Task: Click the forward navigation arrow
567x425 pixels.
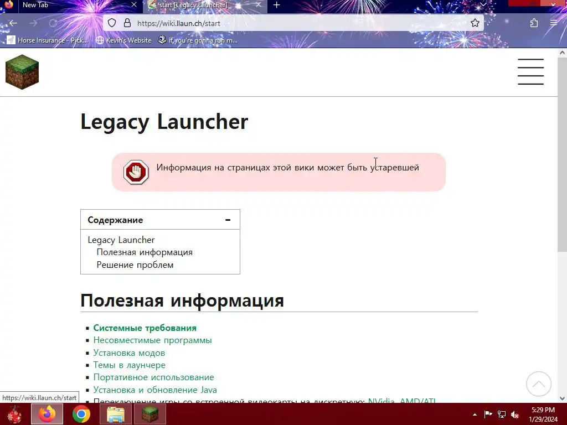Action: point(33,23)
